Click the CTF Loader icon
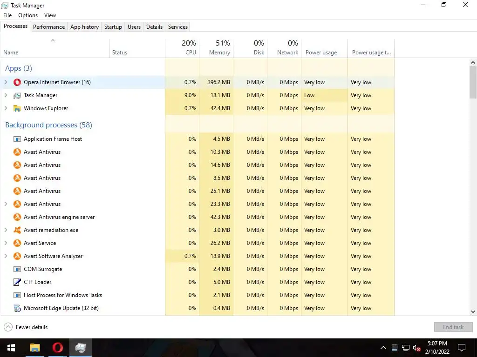 click(17, 282)
